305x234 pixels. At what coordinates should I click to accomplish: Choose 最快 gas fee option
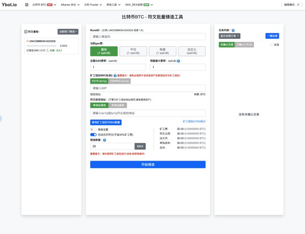click(104, 51)
